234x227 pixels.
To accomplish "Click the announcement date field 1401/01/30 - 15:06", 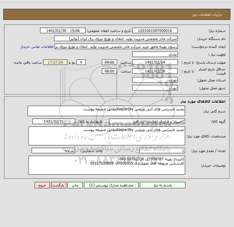I will [63, 31].
